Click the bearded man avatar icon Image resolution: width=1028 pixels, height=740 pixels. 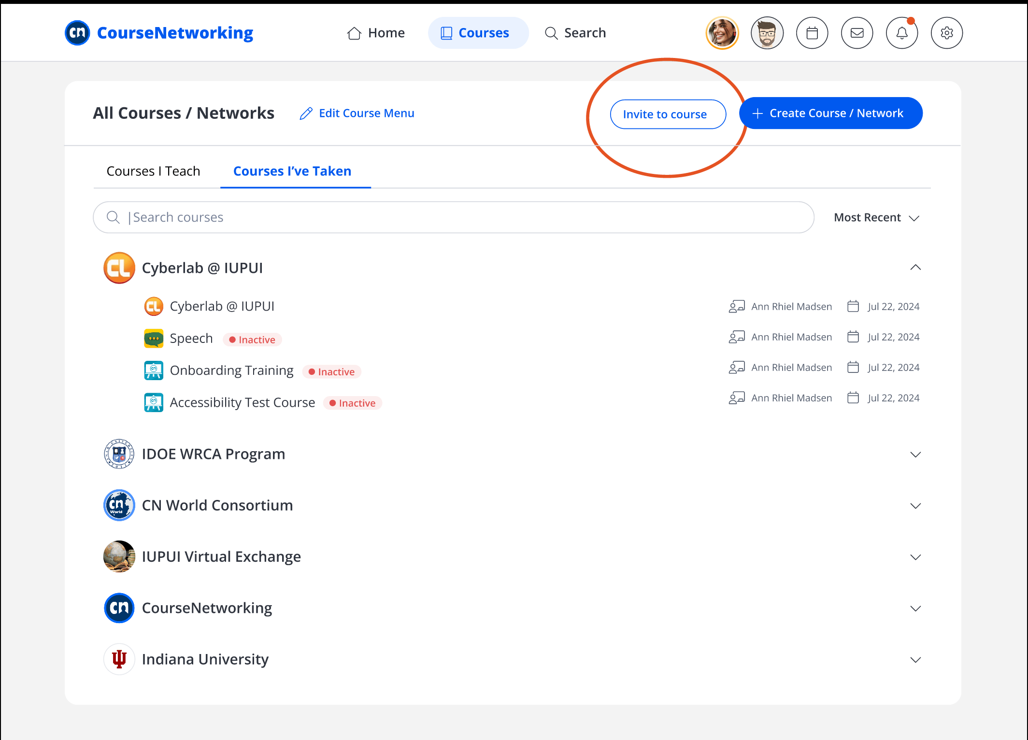coord(767,33)
